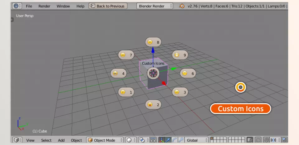Click the blue Z-axis manipulator arrow
Image resolution: width=299 pixels, height=145 pixels.
pos(153,50)
